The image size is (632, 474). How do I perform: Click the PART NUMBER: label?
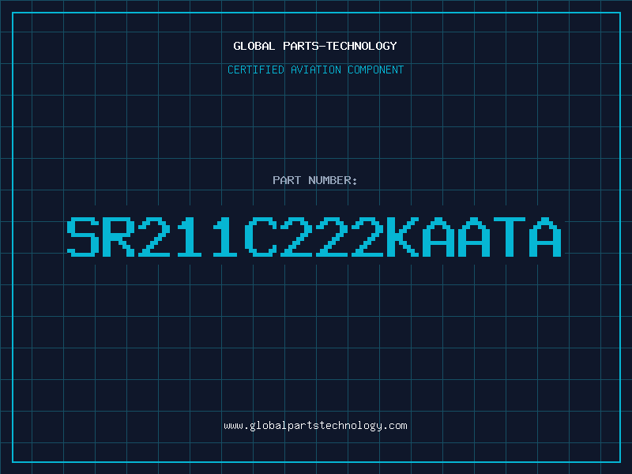point(315,180)
